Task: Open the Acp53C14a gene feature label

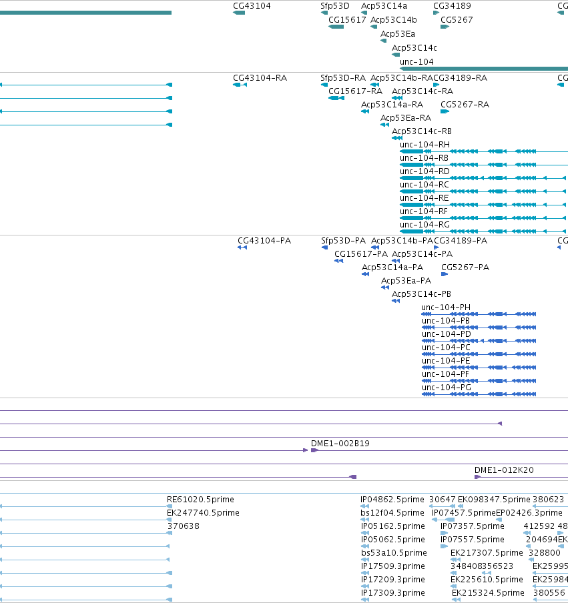Action: click(384, 6)
